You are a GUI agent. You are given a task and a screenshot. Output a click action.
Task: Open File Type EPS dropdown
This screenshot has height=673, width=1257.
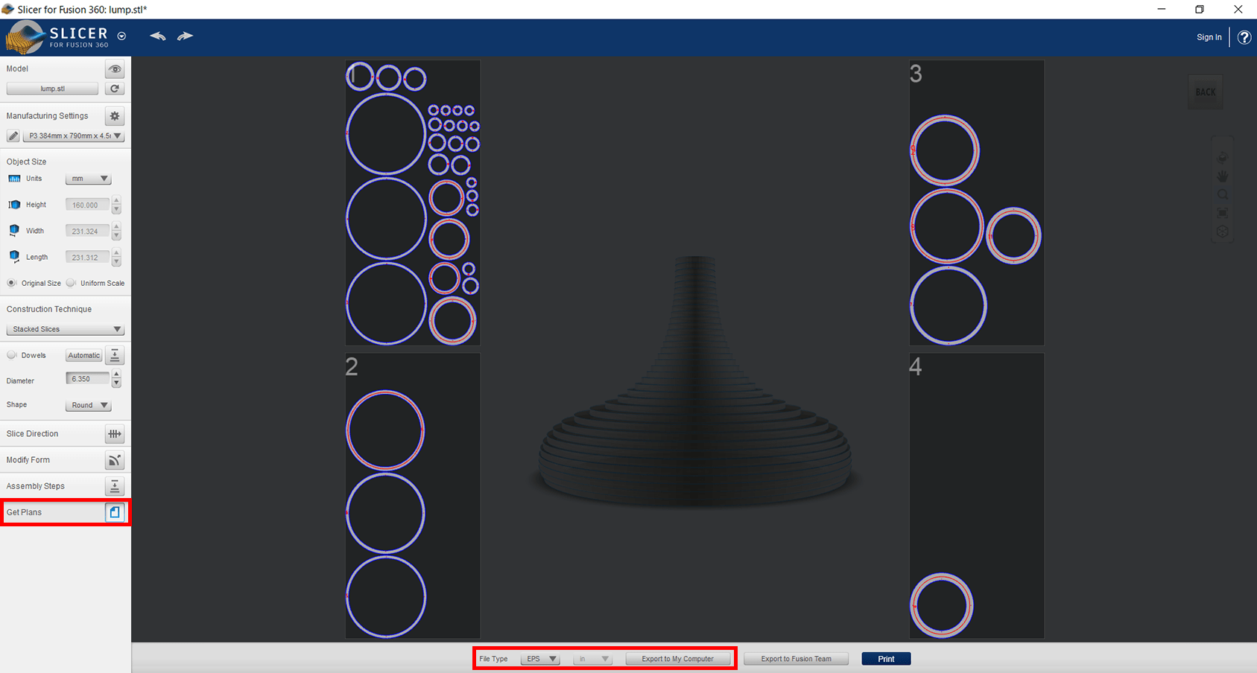tap(540, 659)
